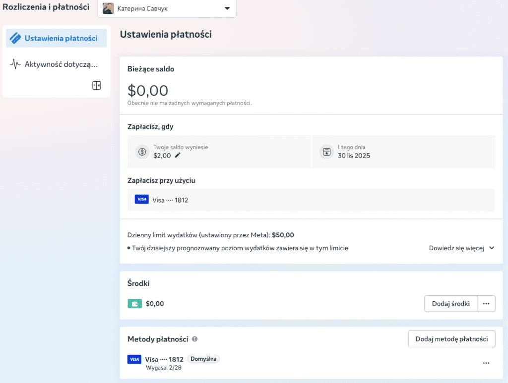Click Visa logo under Zapłacisz przy użyciu
Screen dimensions: 508x383
[141, 200]
